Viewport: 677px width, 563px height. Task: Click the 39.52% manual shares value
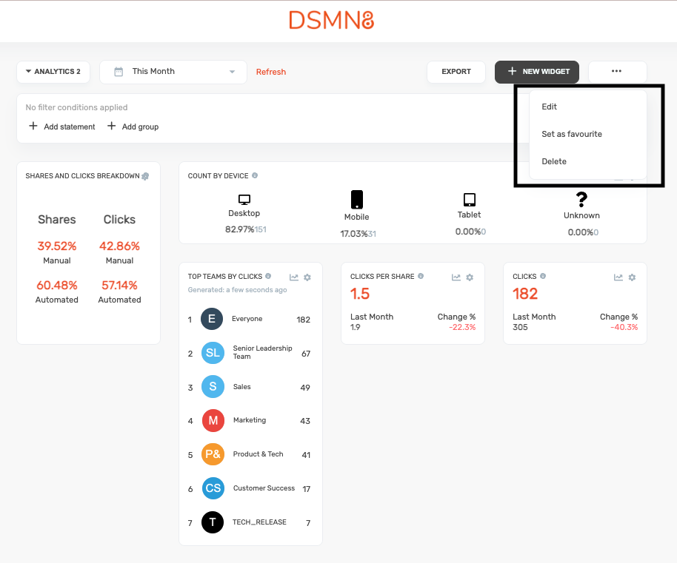tap(57, 246)
